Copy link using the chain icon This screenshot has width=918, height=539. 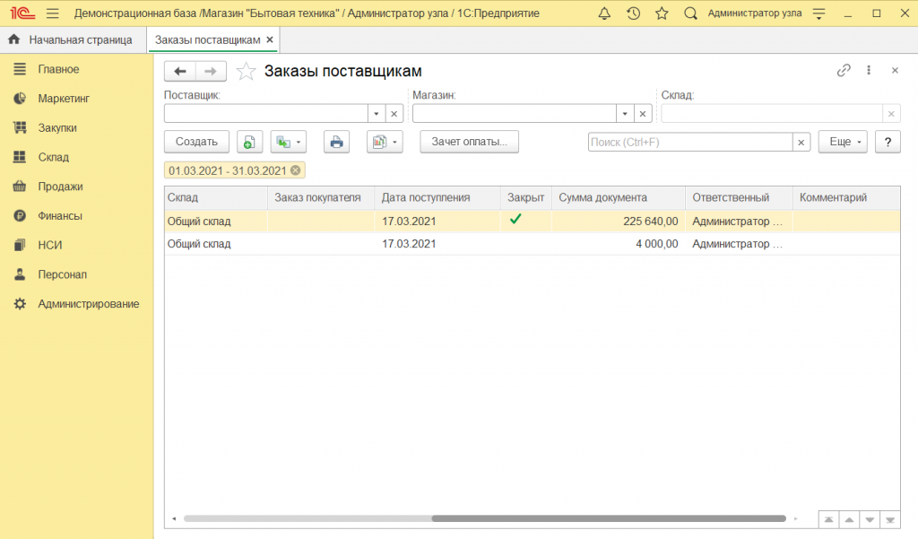(x=843, y=71)
